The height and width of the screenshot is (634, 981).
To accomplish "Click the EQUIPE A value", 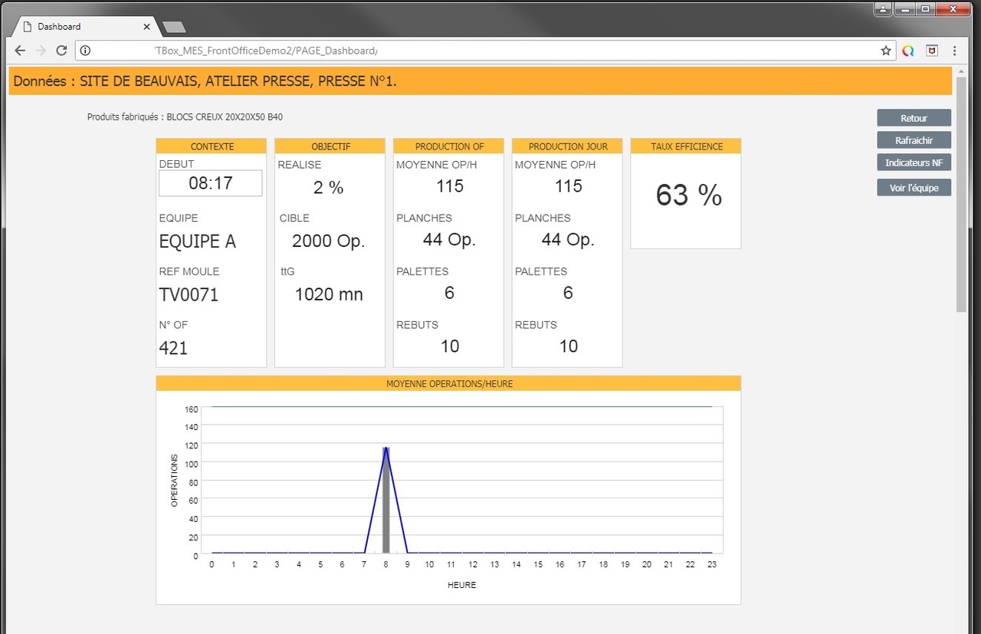I will (x=198, y=241).
